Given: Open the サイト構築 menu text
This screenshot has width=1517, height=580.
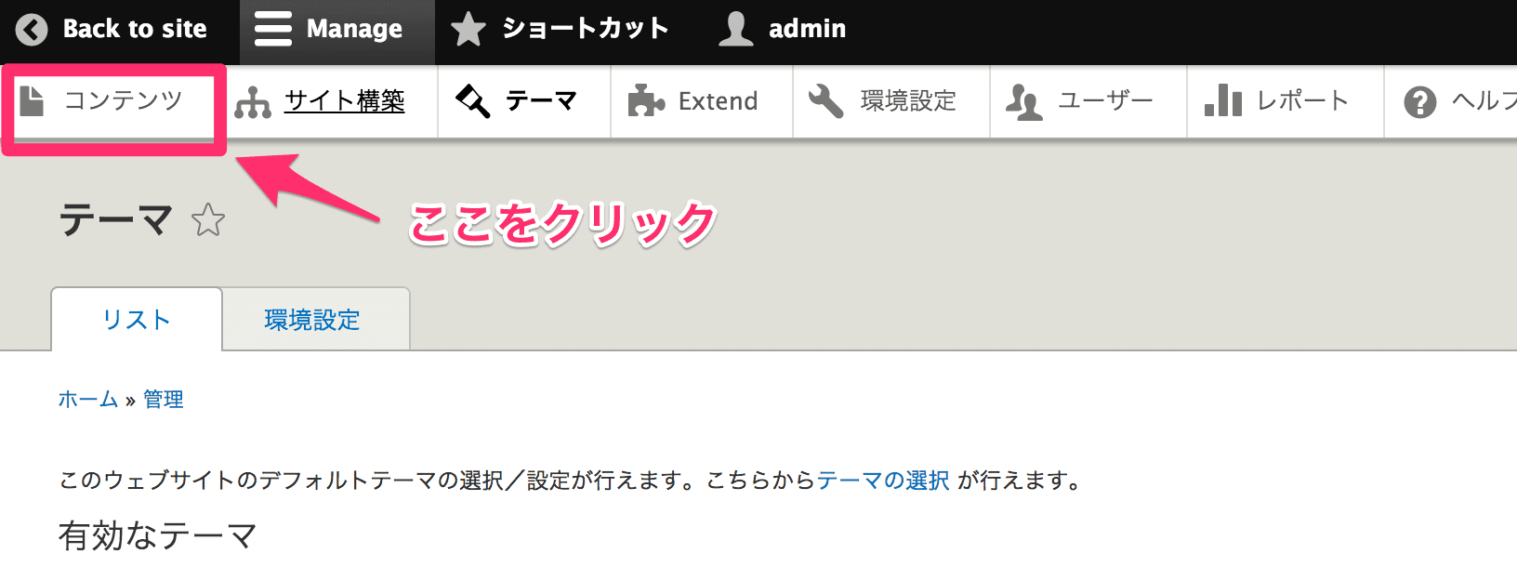Looking at the screenshot, I should click(345, 100).
